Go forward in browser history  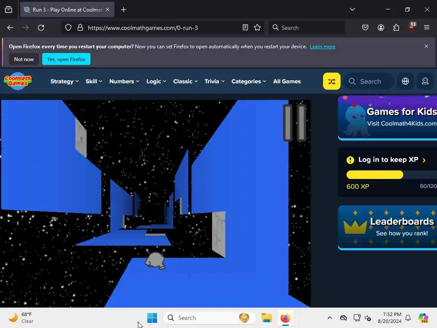click(25, 28)
